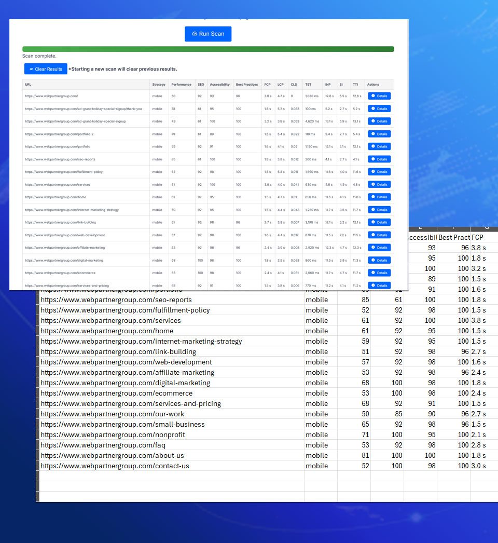Open Details for the ad-grant-holiday-special-signup row
Viewport: 498px width, 543px height.
(x=379, y=121)
